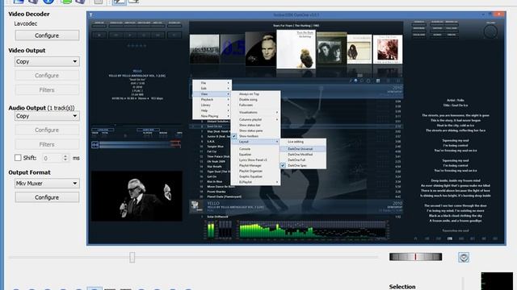
Task: Click the Sting album cover thumbnail
Action: (260, 49)
